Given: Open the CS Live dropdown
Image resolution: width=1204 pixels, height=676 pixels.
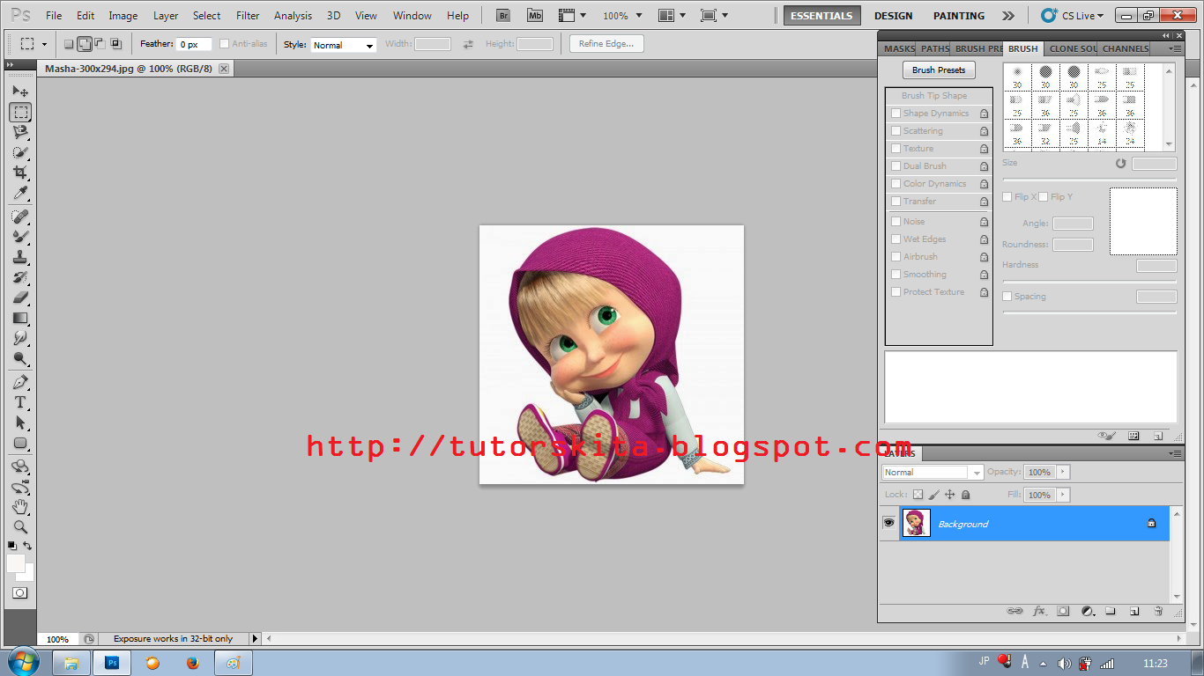Looking at the screenshot, I should pyautogui.click(x=1072, y=16).
